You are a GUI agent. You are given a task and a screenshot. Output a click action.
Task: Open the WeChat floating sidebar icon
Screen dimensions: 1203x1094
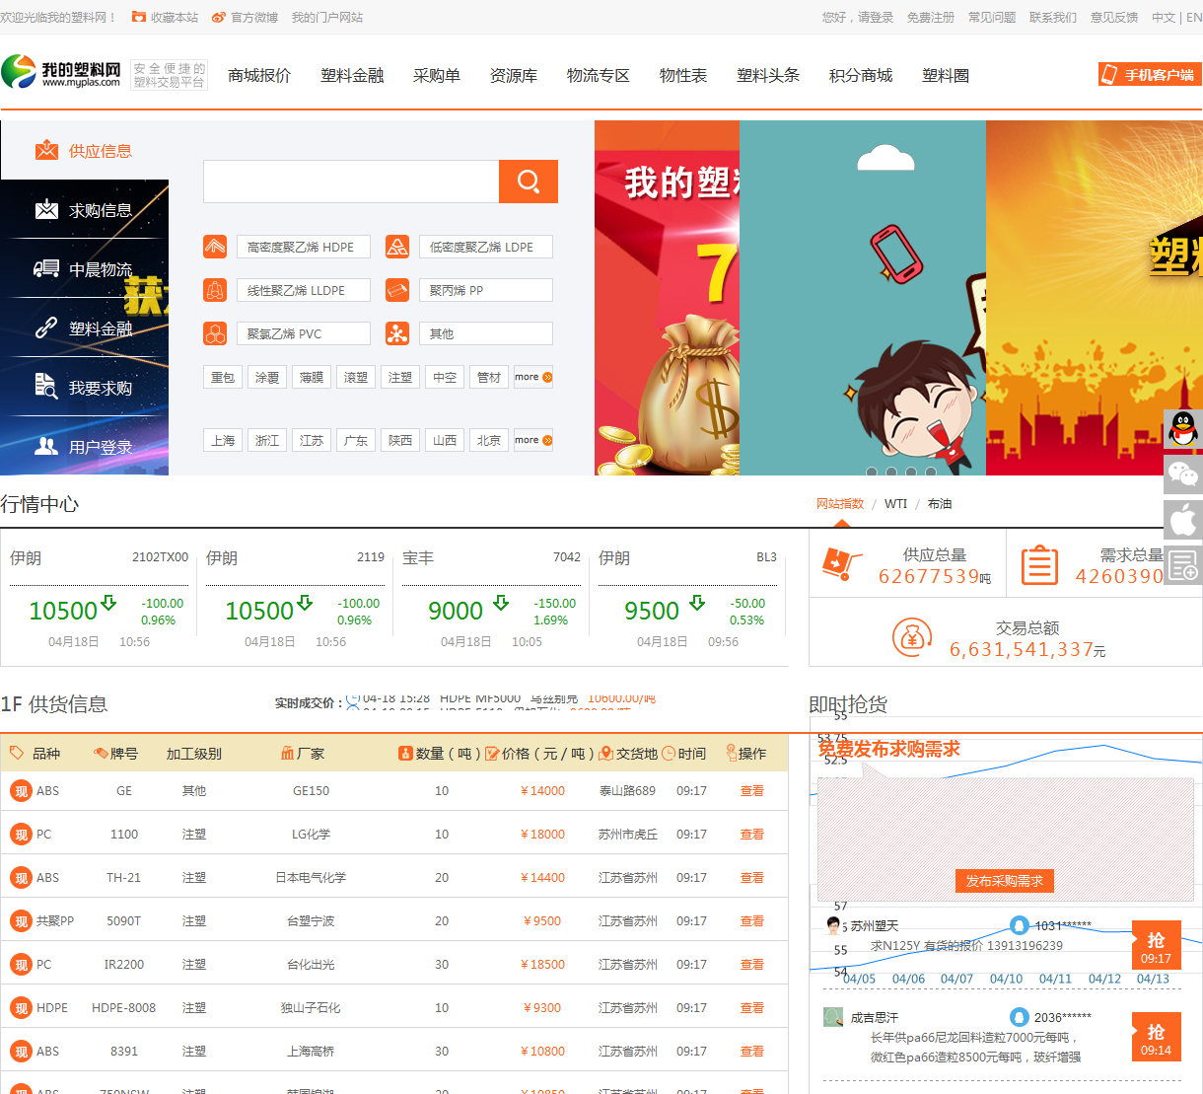tap(1183, 474)
